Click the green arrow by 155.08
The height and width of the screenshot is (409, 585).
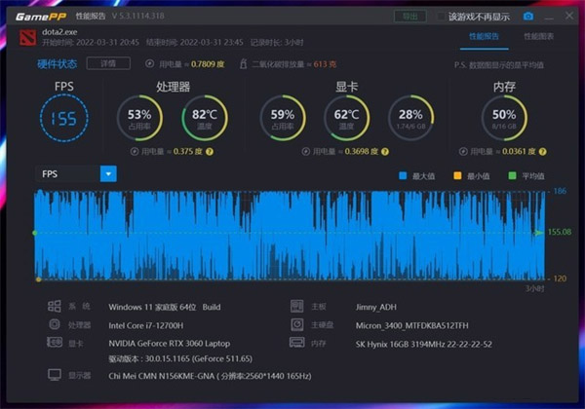539,233
